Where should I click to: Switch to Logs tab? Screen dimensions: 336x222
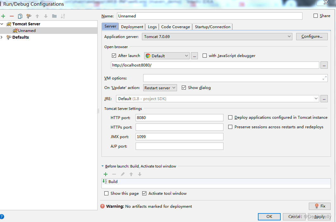tap(152, 27)
